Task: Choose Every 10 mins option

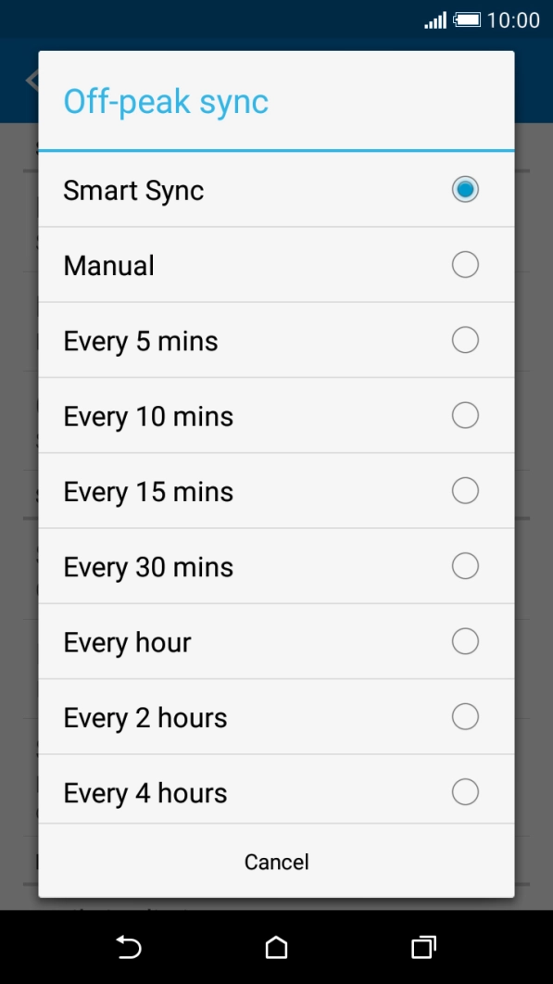Action: pyautogui.click(x=275, y=415)
